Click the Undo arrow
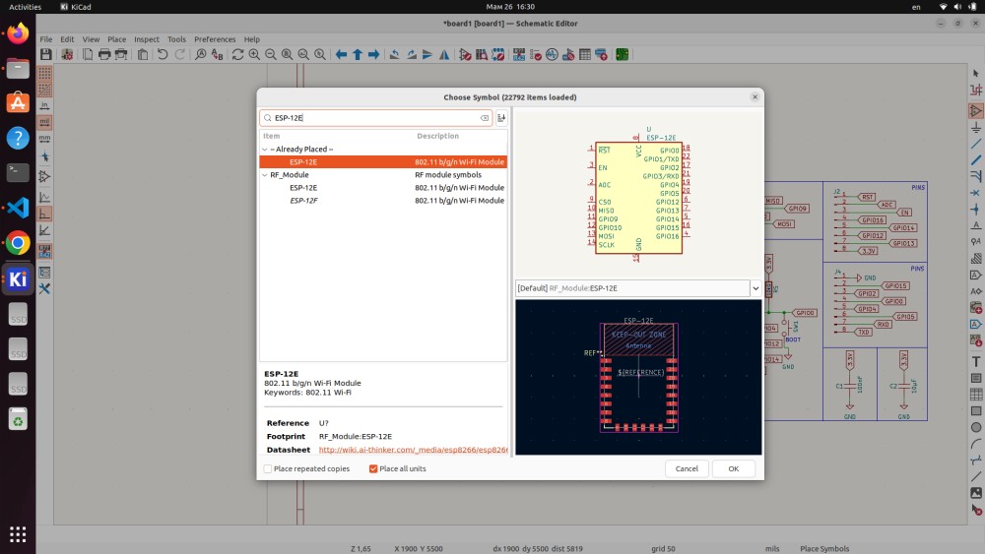Viewport: 985px width, 554px height. pyautogui.click(x=163, y=54)
